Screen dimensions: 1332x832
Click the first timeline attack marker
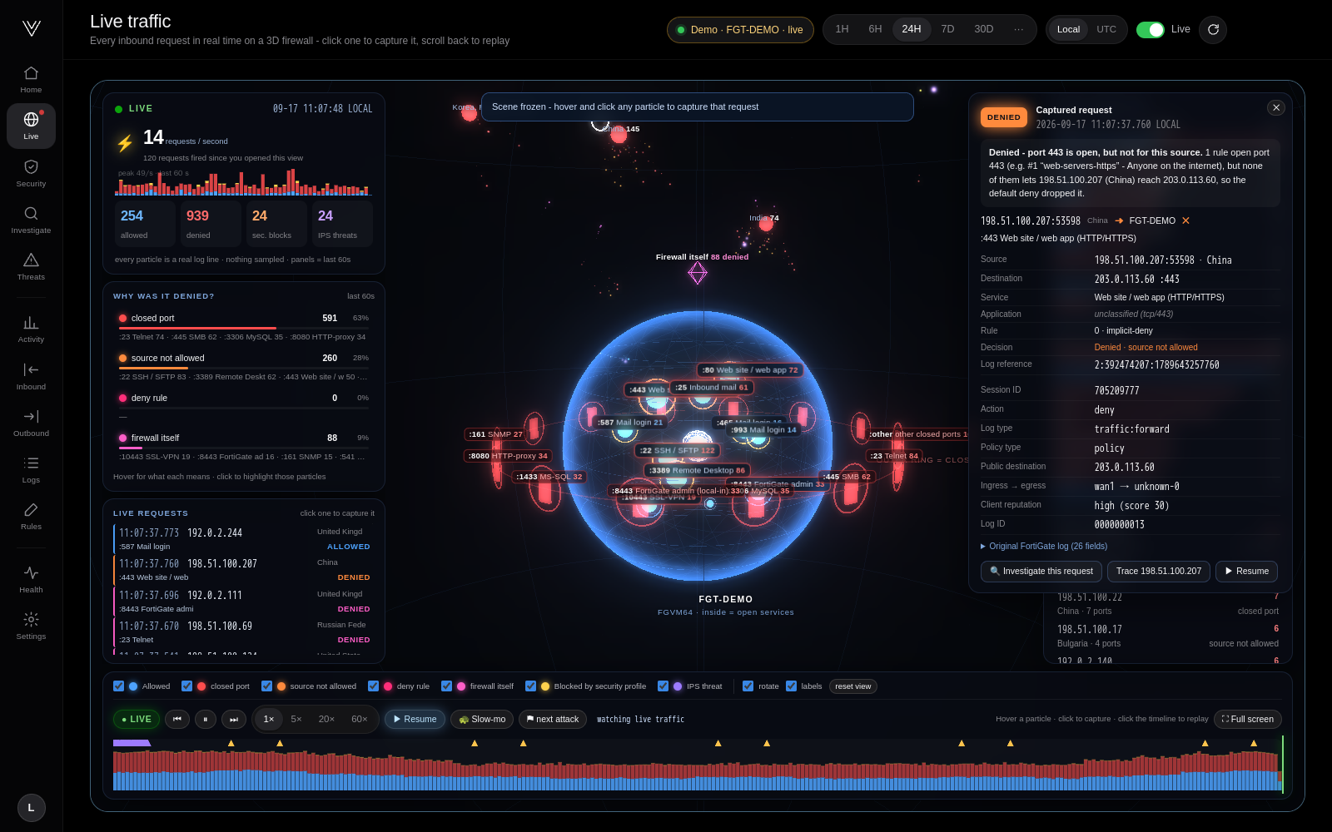[x=231, y=743]
